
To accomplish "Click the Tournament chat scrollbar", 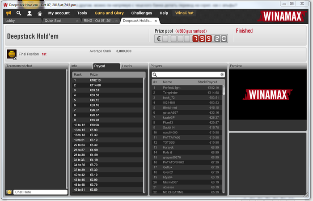I will click(67, 129).
